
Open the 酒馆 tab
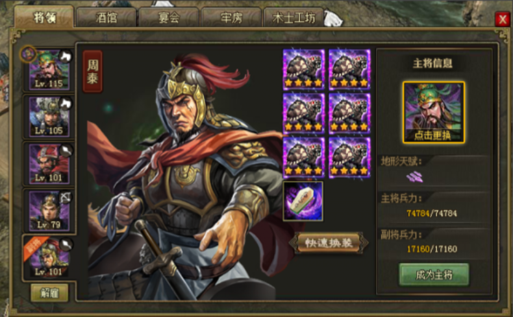pyautogui.click(x=106, y=18)
